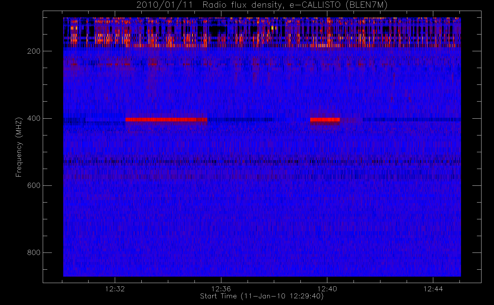Click the 400 frequency tick label
This screenshot has width=494, height=305.
(34, 118)
